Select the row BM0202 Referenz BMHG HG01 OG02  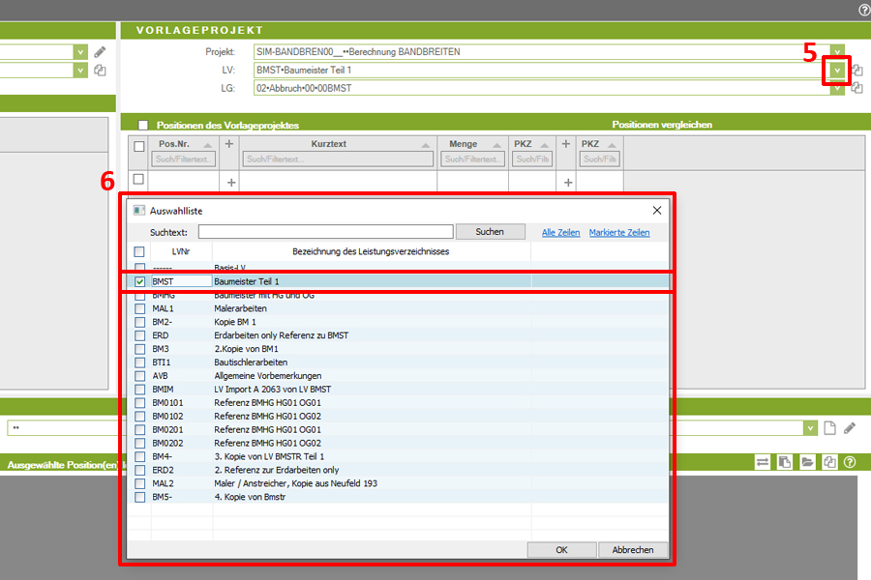(398, 443)
